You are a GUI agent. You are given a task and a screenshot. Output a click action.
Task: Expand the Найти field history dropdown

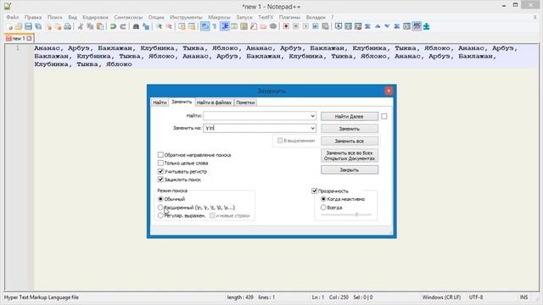pyautogui.click(x=312, y=116)
